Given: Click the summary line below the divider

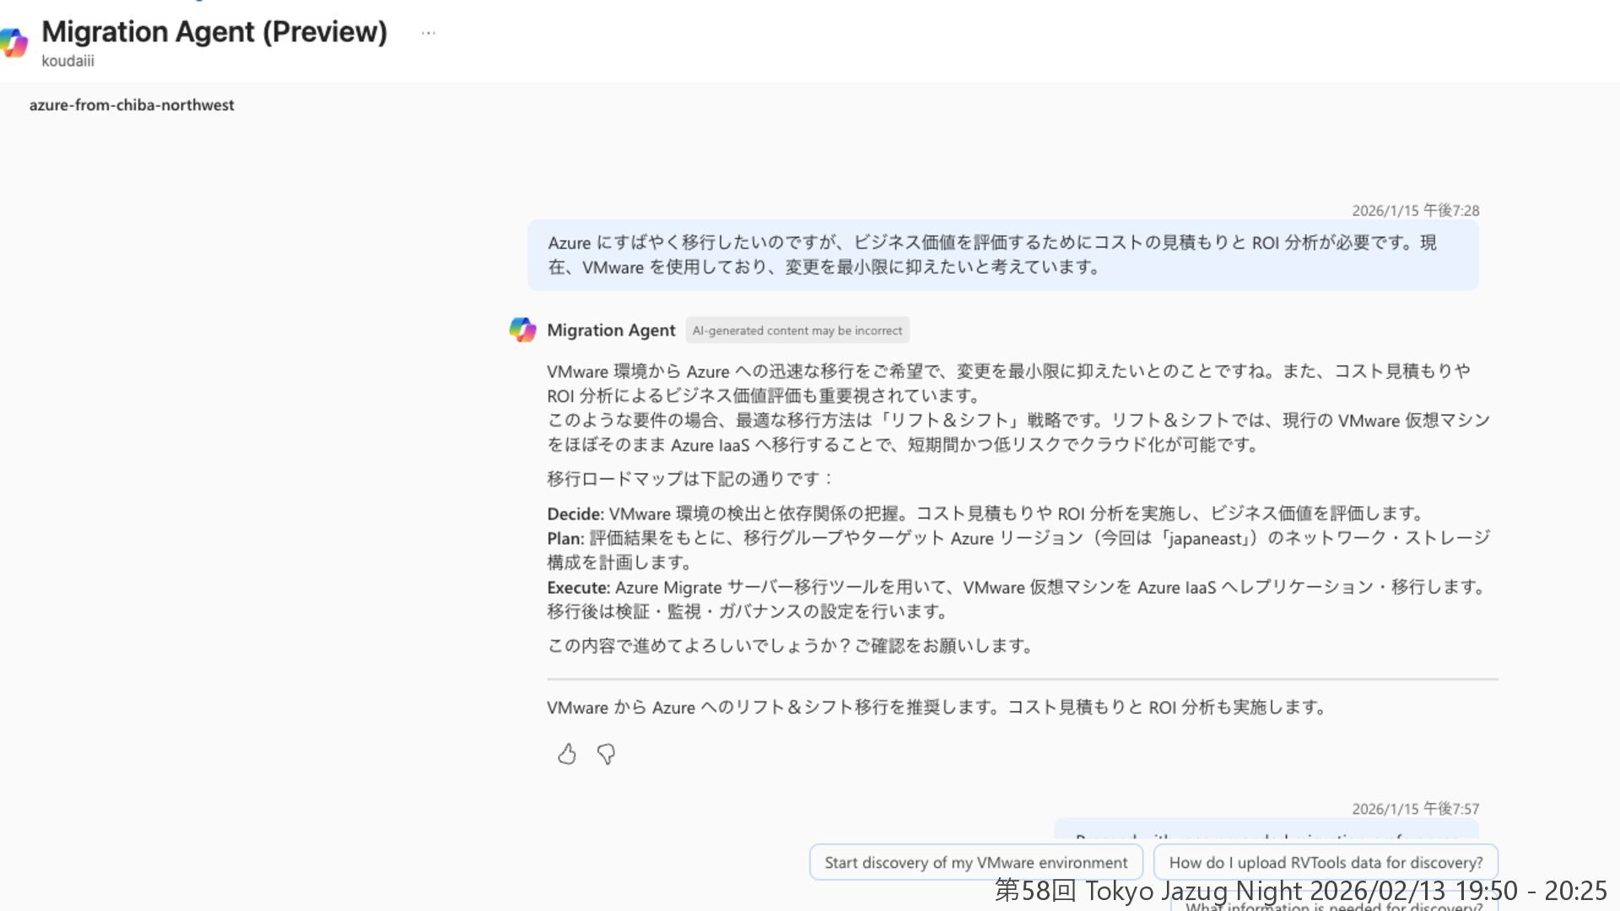Looking at the screenshot, I should (937, 708).
